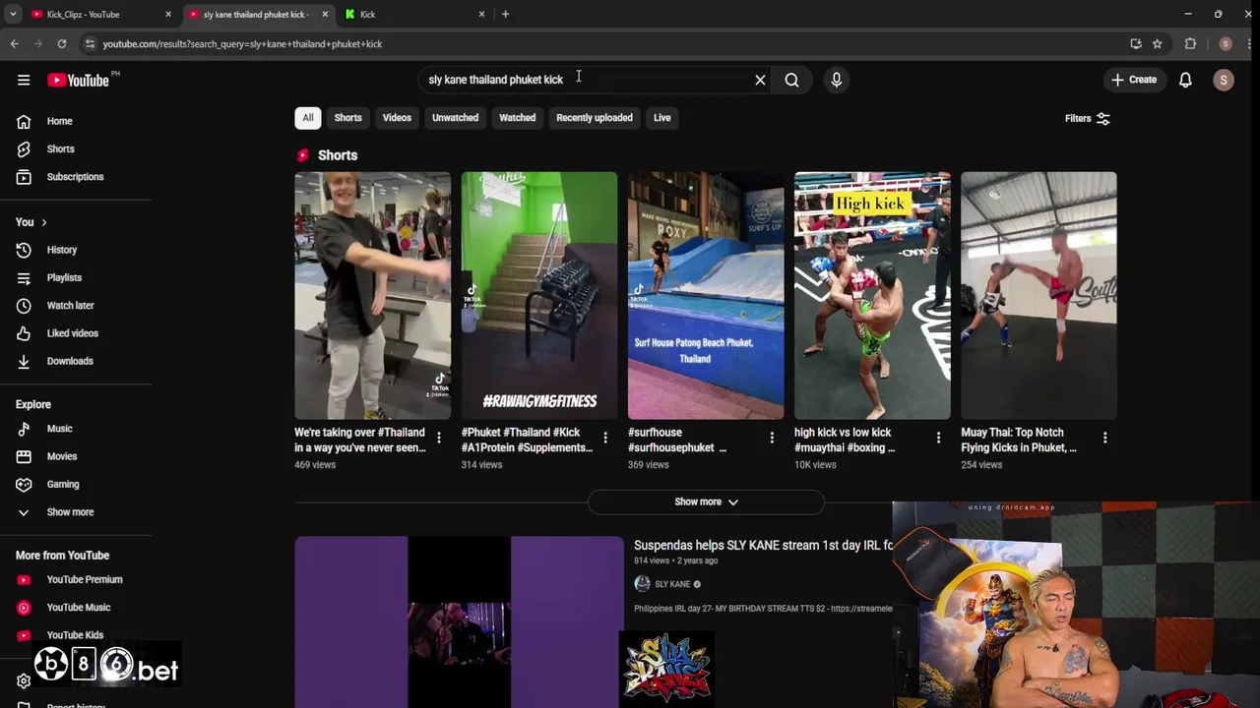Open the SLY KANE channel link

point(672,584)
